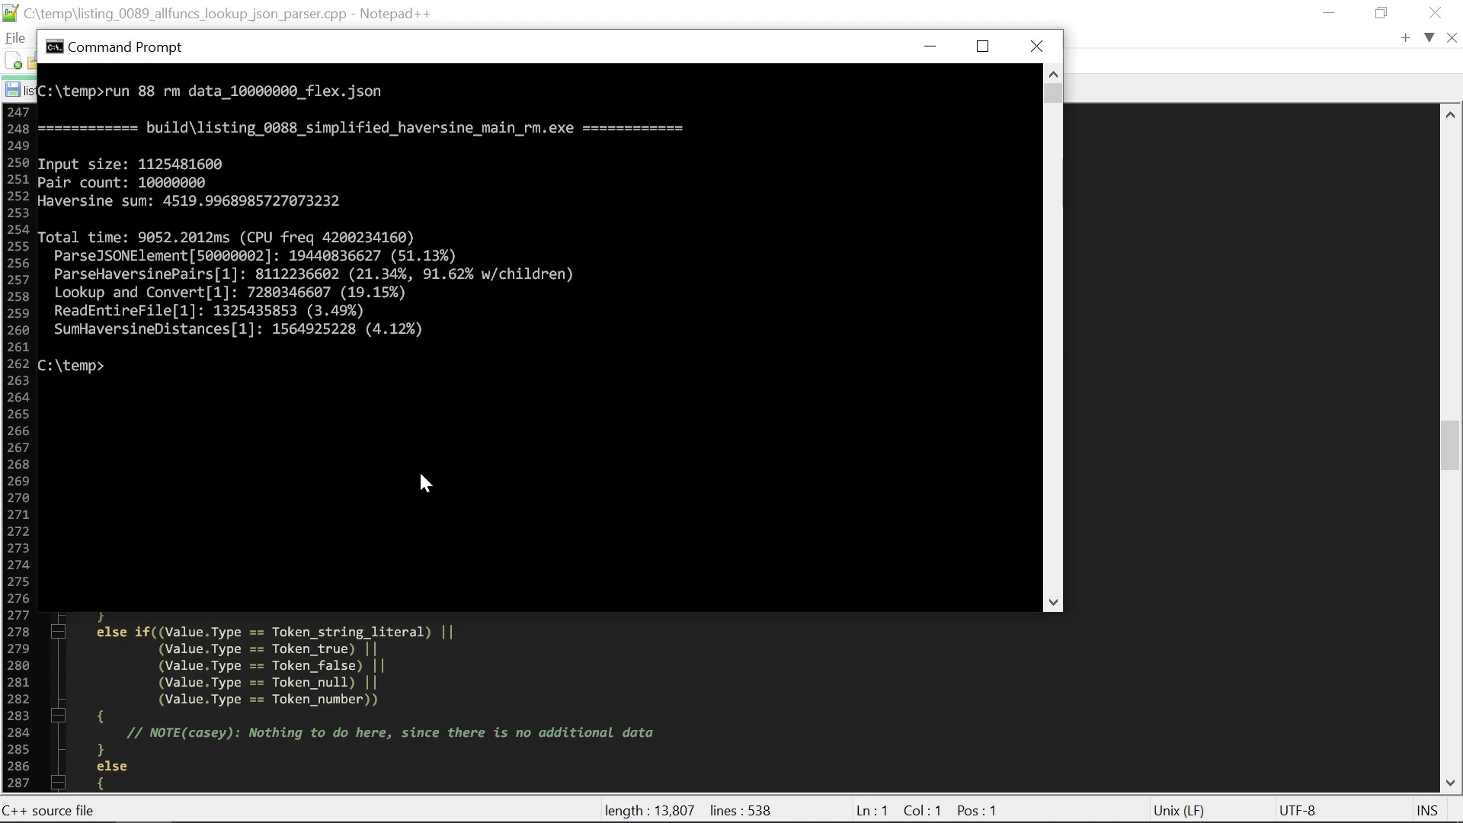Collapse the code fold marker at line 283
This screenshot has width=1463, height=823.
tap(58, 716)
